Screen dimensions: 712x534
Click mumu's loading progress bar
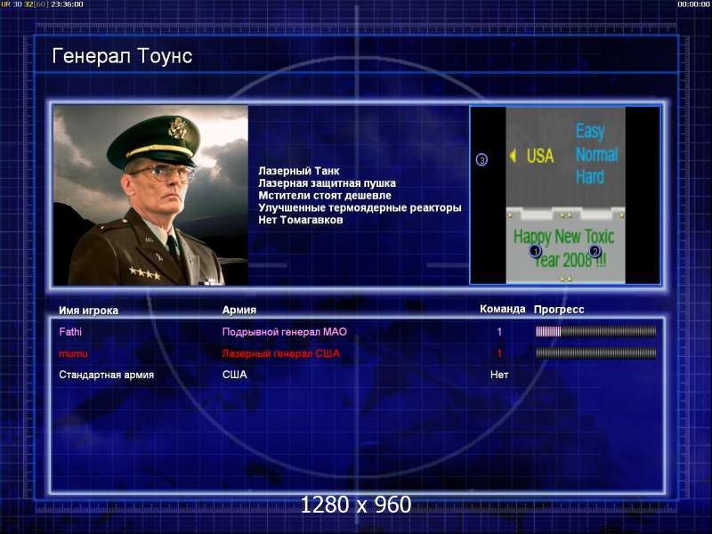tap(595, 352)
